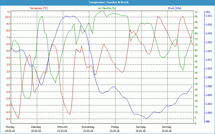Click the '998' pressure axis value
The image size is (215, 134).
[x=207, y=121]
